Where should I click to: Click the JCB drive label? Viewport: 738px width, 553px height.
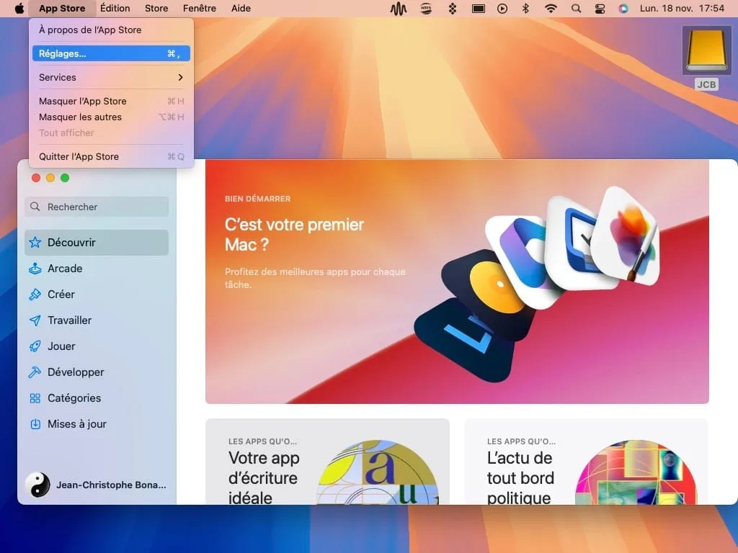(706, 85)
